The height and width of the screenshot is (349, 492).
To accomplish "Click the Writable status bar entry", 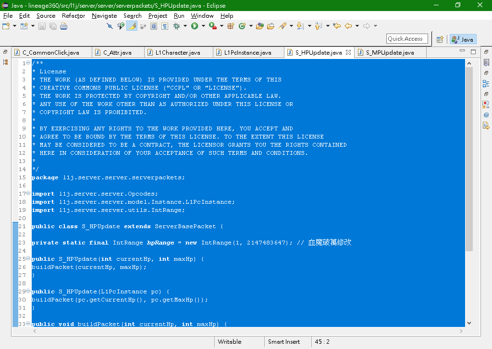I will (230, 342).
